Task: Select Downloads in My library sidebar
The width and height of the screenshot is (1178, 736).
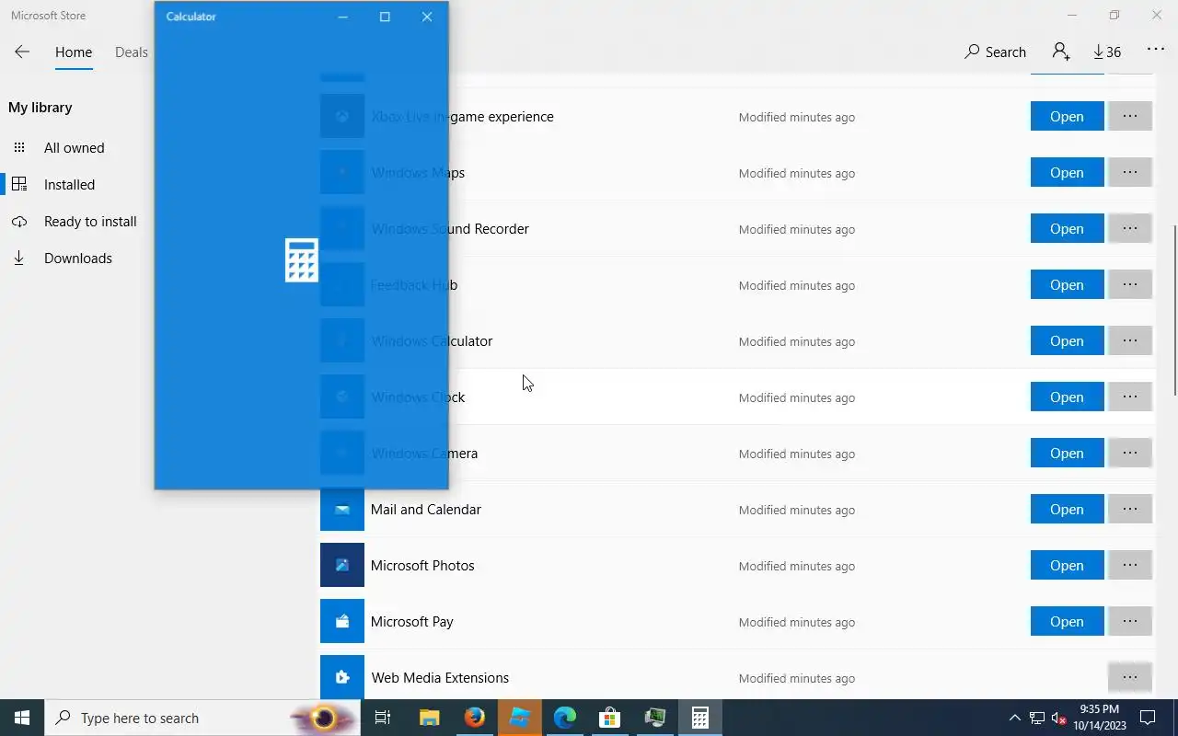Action: (x=78, y=258)
